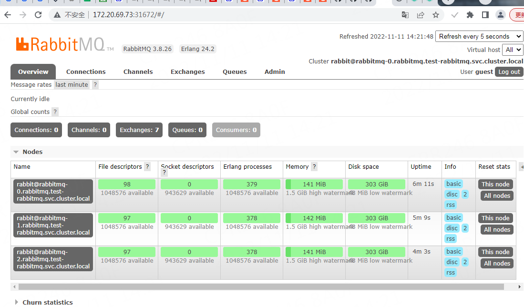524x307 pixels.
Task: Open help for Message rates
Action: point(95,84)
